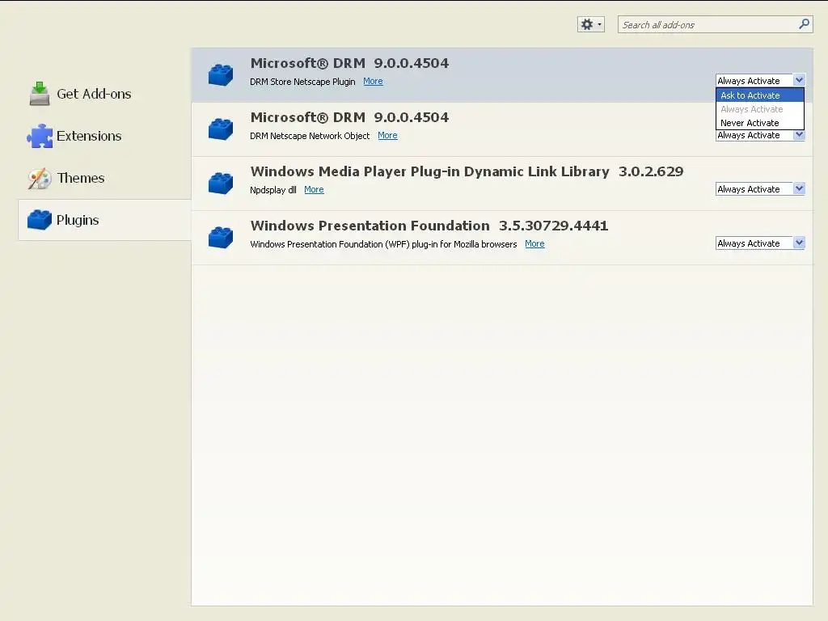Collapse the DRM Store Netscape Plugin activation dropdown
The width and height of the screenshot is (828, 621).
coord(760,81)
